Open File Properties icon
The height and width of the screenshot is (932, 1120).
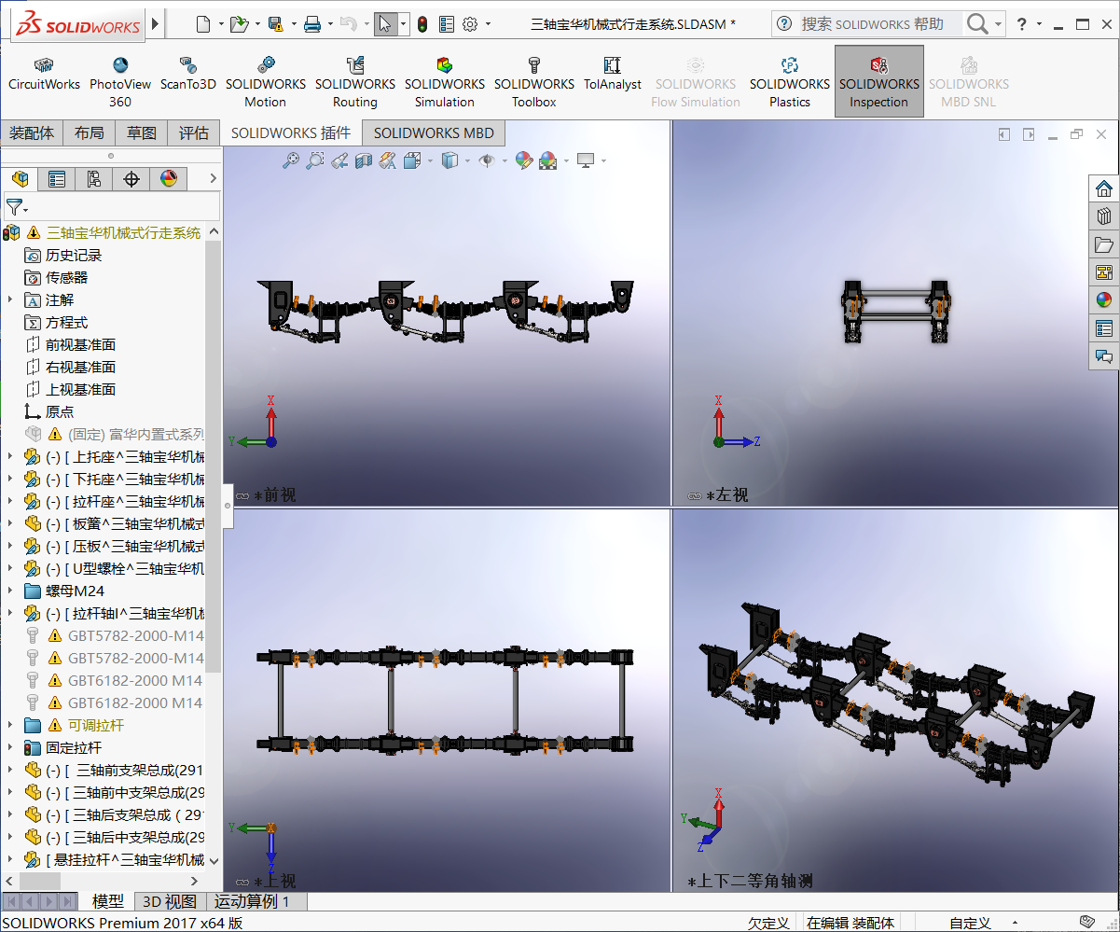coord(447,24)
